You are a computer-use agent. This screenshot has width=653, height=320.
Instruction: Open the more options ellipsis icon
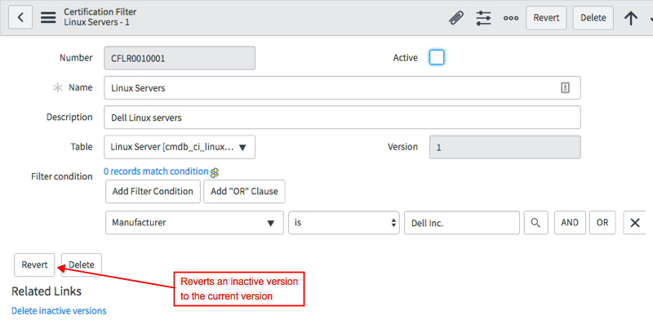coord(511,18)
